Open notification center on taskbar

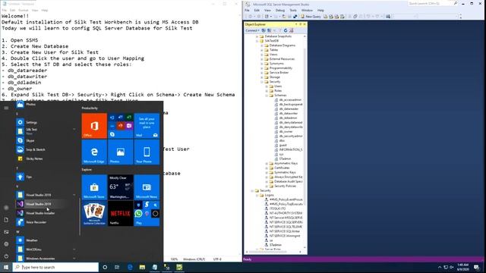[x=477, y=267]
